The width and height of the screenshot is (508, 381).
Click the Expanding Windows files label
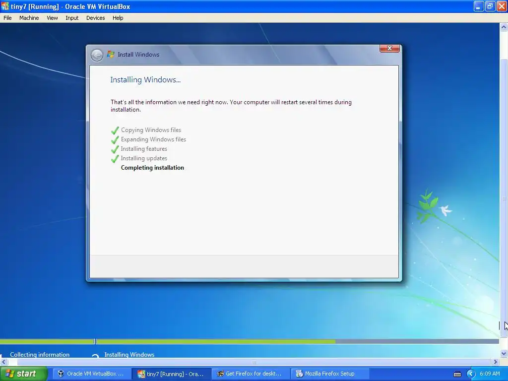(x=153, y=139)
